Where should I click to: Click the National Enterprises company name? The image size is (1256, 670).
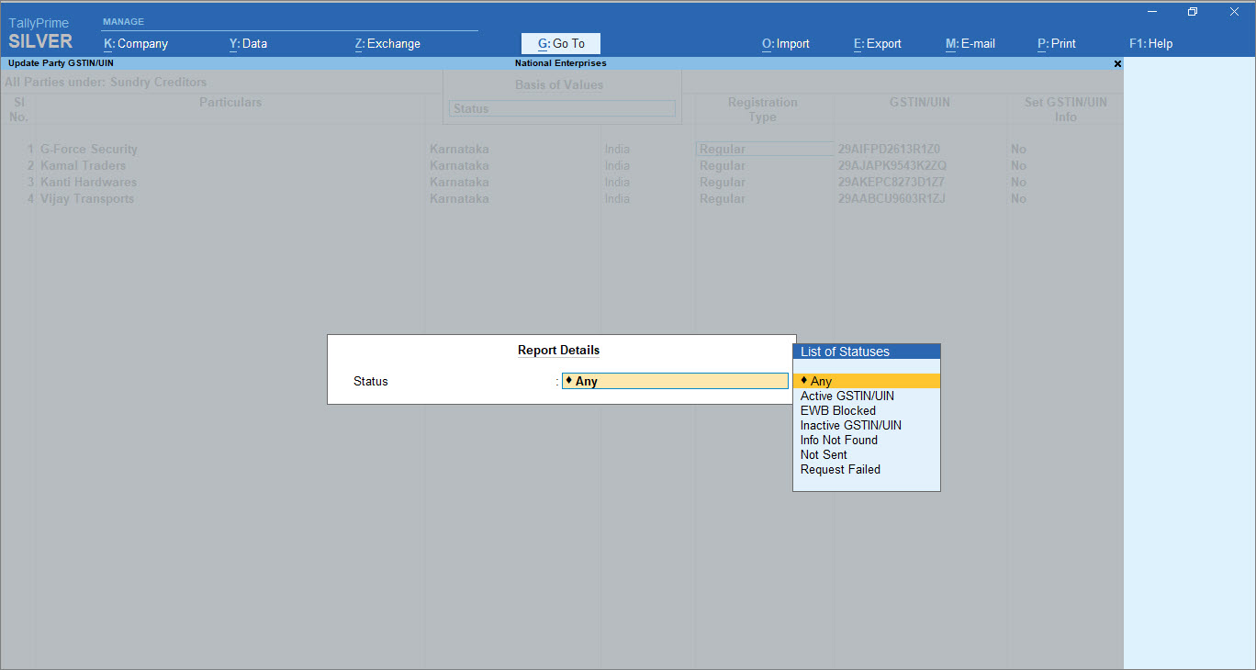click(561, 63)
